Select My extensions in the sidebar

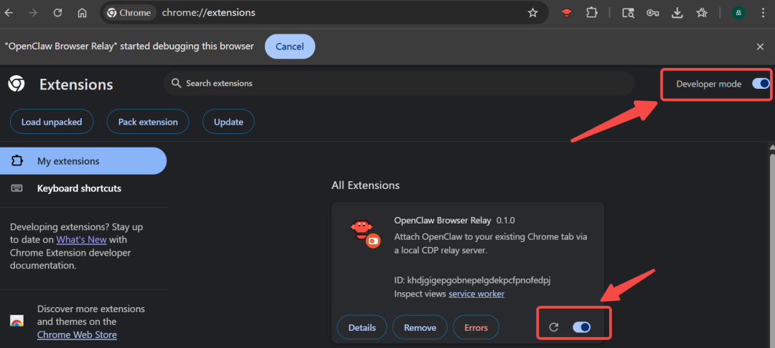pos(83,160)
